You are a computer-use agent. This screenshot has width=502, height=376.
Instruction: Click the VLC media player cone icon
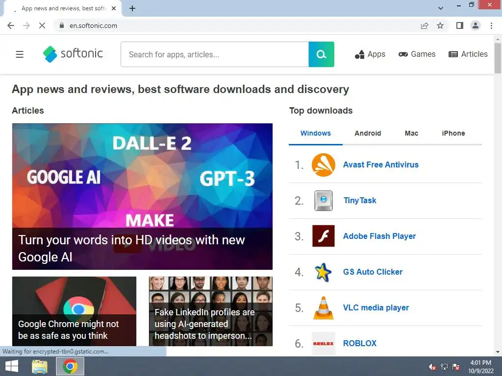pos(324,308)
